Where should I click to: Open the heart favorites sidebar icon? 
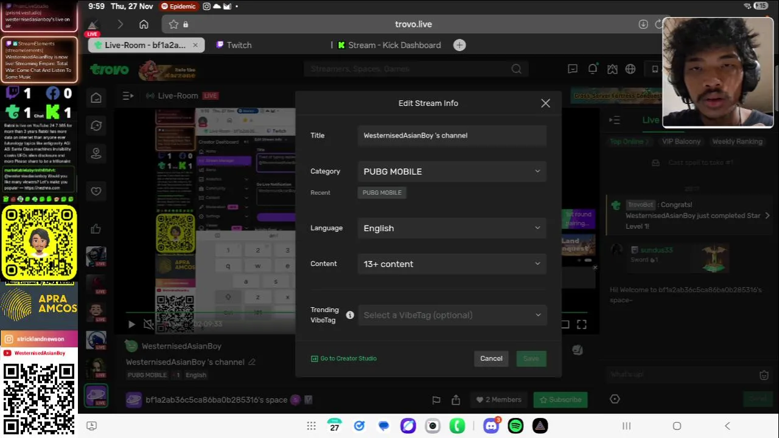point(96,191)
